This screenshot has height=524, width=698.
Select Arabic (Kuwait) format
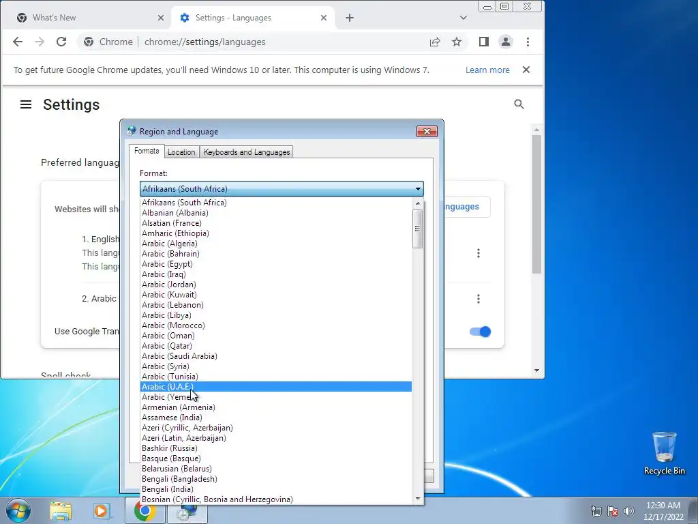(276, 295)
